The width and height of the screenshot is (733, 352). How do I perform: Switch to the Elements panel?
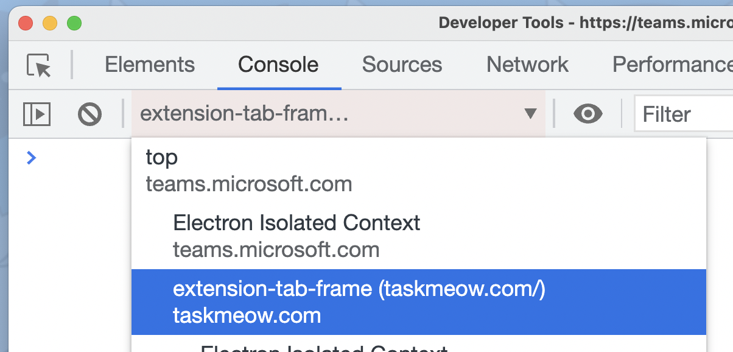click(x=150, y=65)
